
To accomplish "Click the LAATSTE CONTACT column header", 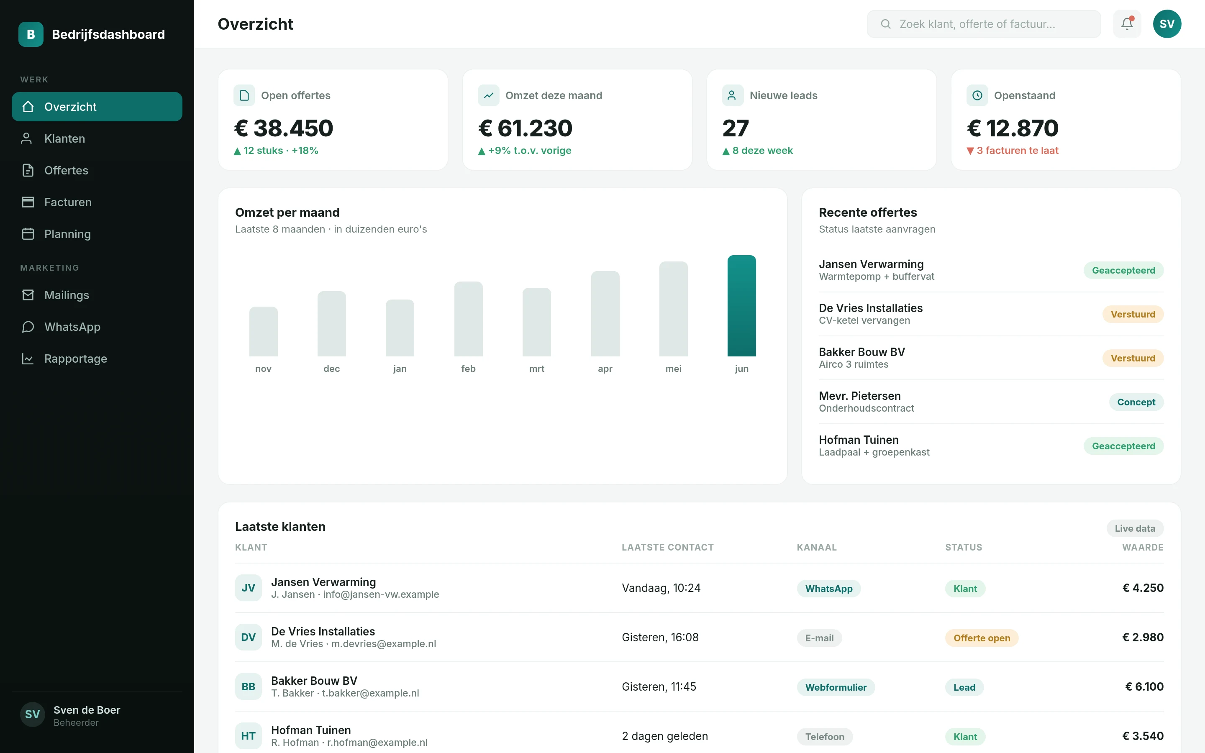I will pos(667,547).
